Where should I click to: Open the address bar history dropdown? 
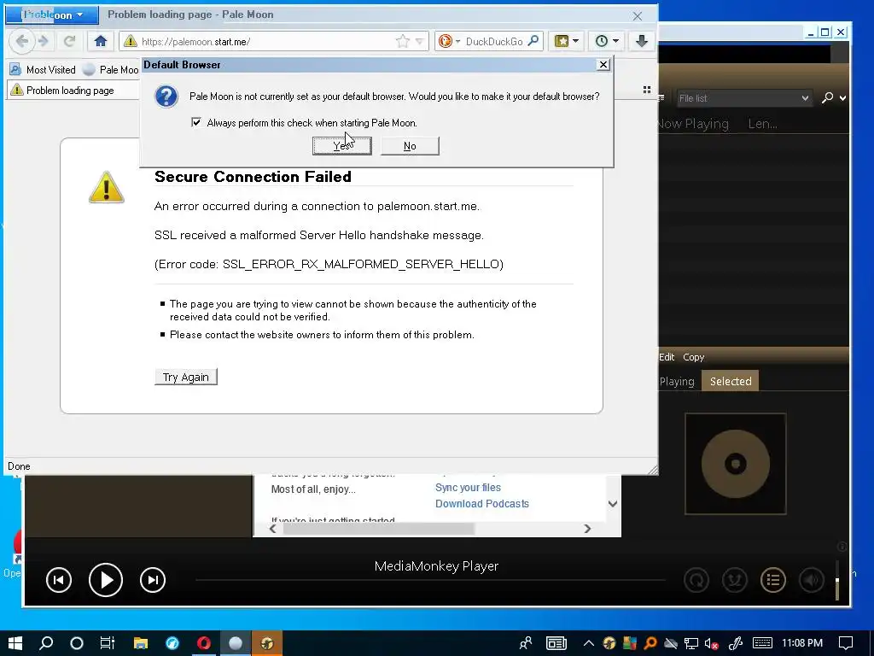coord(420,41)
